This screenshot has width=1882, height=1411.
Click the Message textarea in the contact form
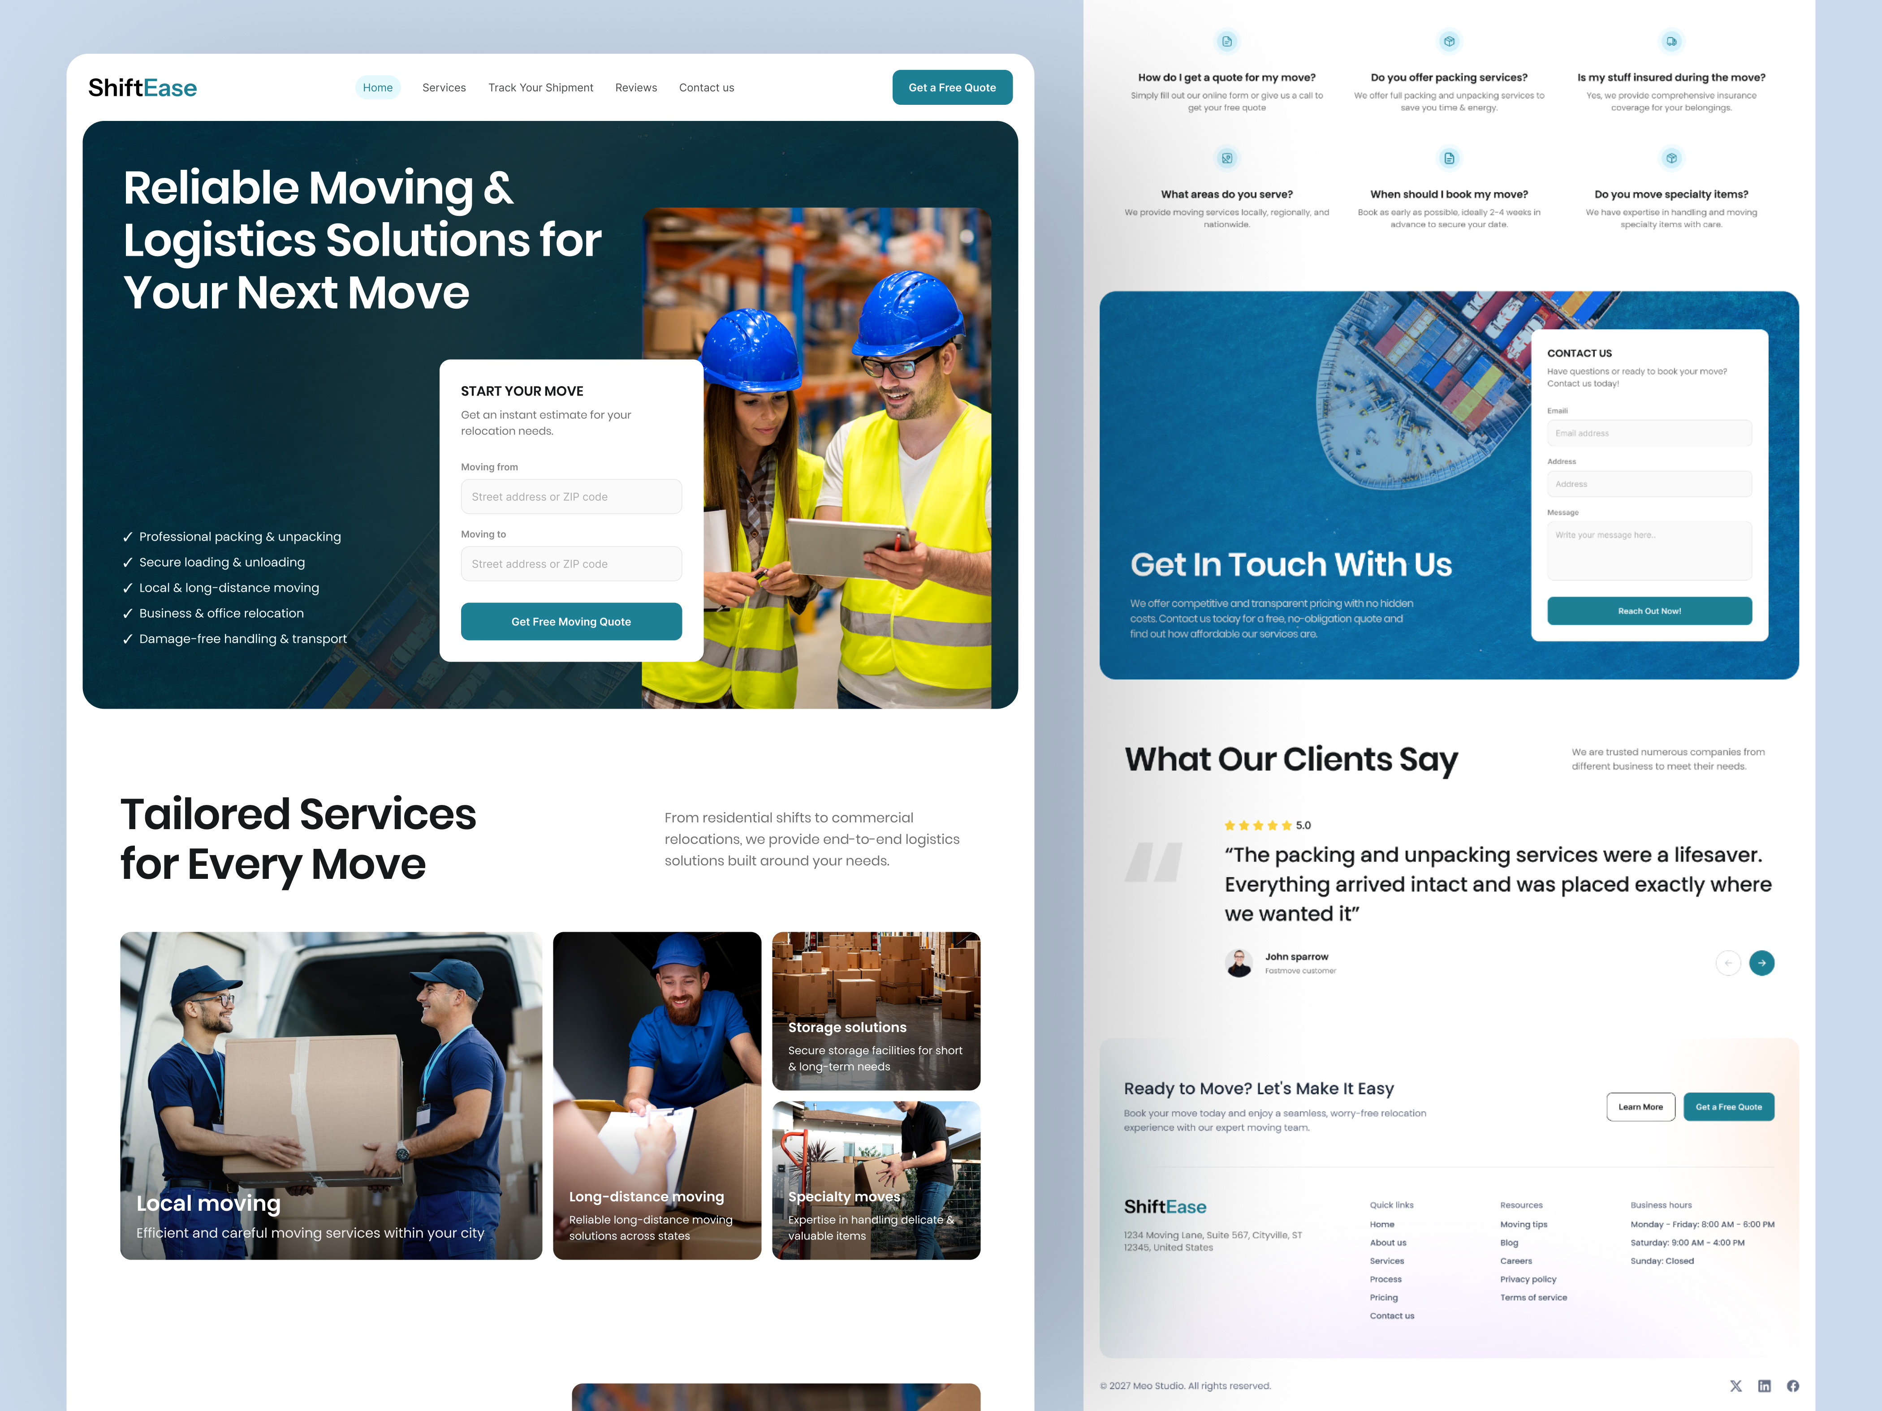click(1649, 550)
